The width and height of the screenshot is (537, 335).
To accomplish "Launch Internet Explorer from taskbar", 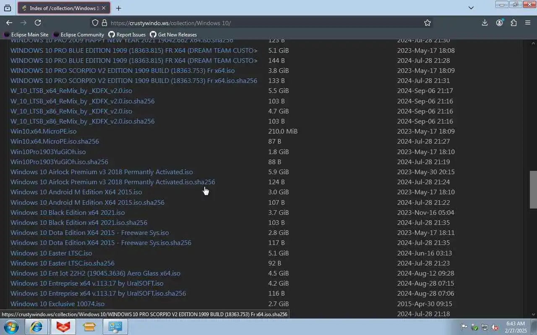I will click(x=36, y=327).
